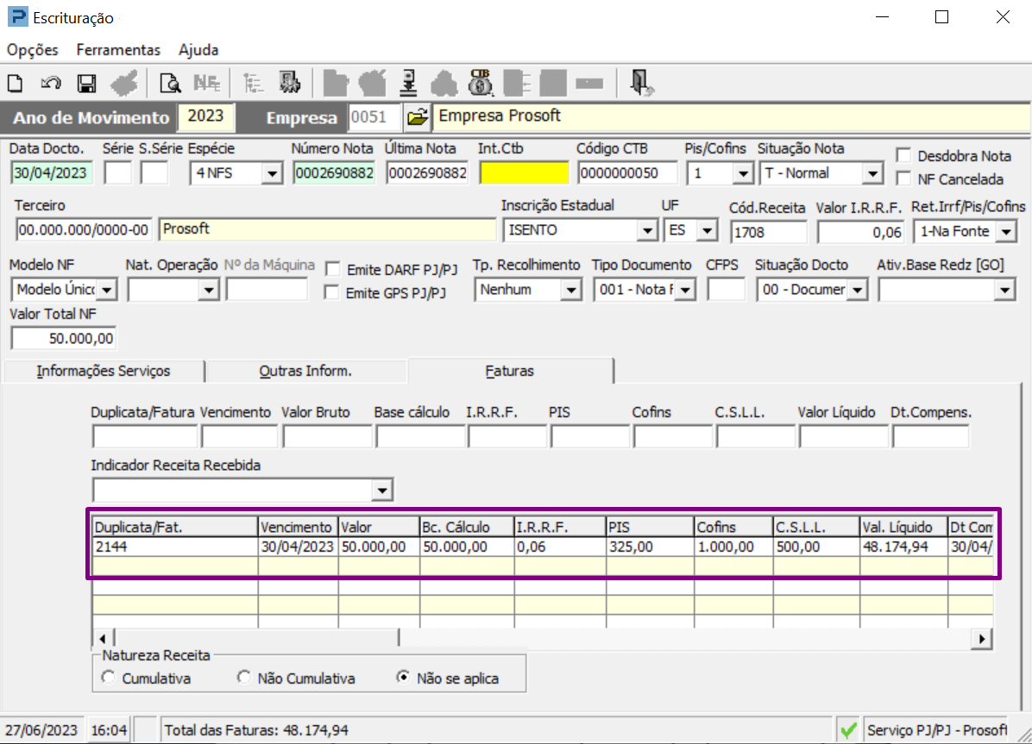Select the Cumulativa radio option

pyautogui.click(x=109, y=677)
